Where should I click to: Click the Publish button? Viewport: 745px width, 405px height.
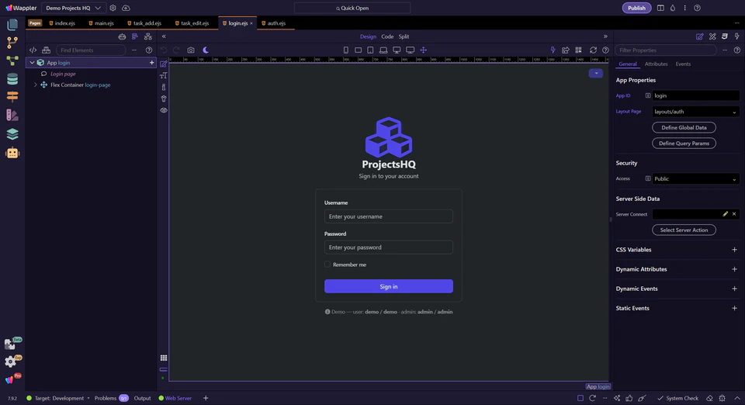click(636, 8)
